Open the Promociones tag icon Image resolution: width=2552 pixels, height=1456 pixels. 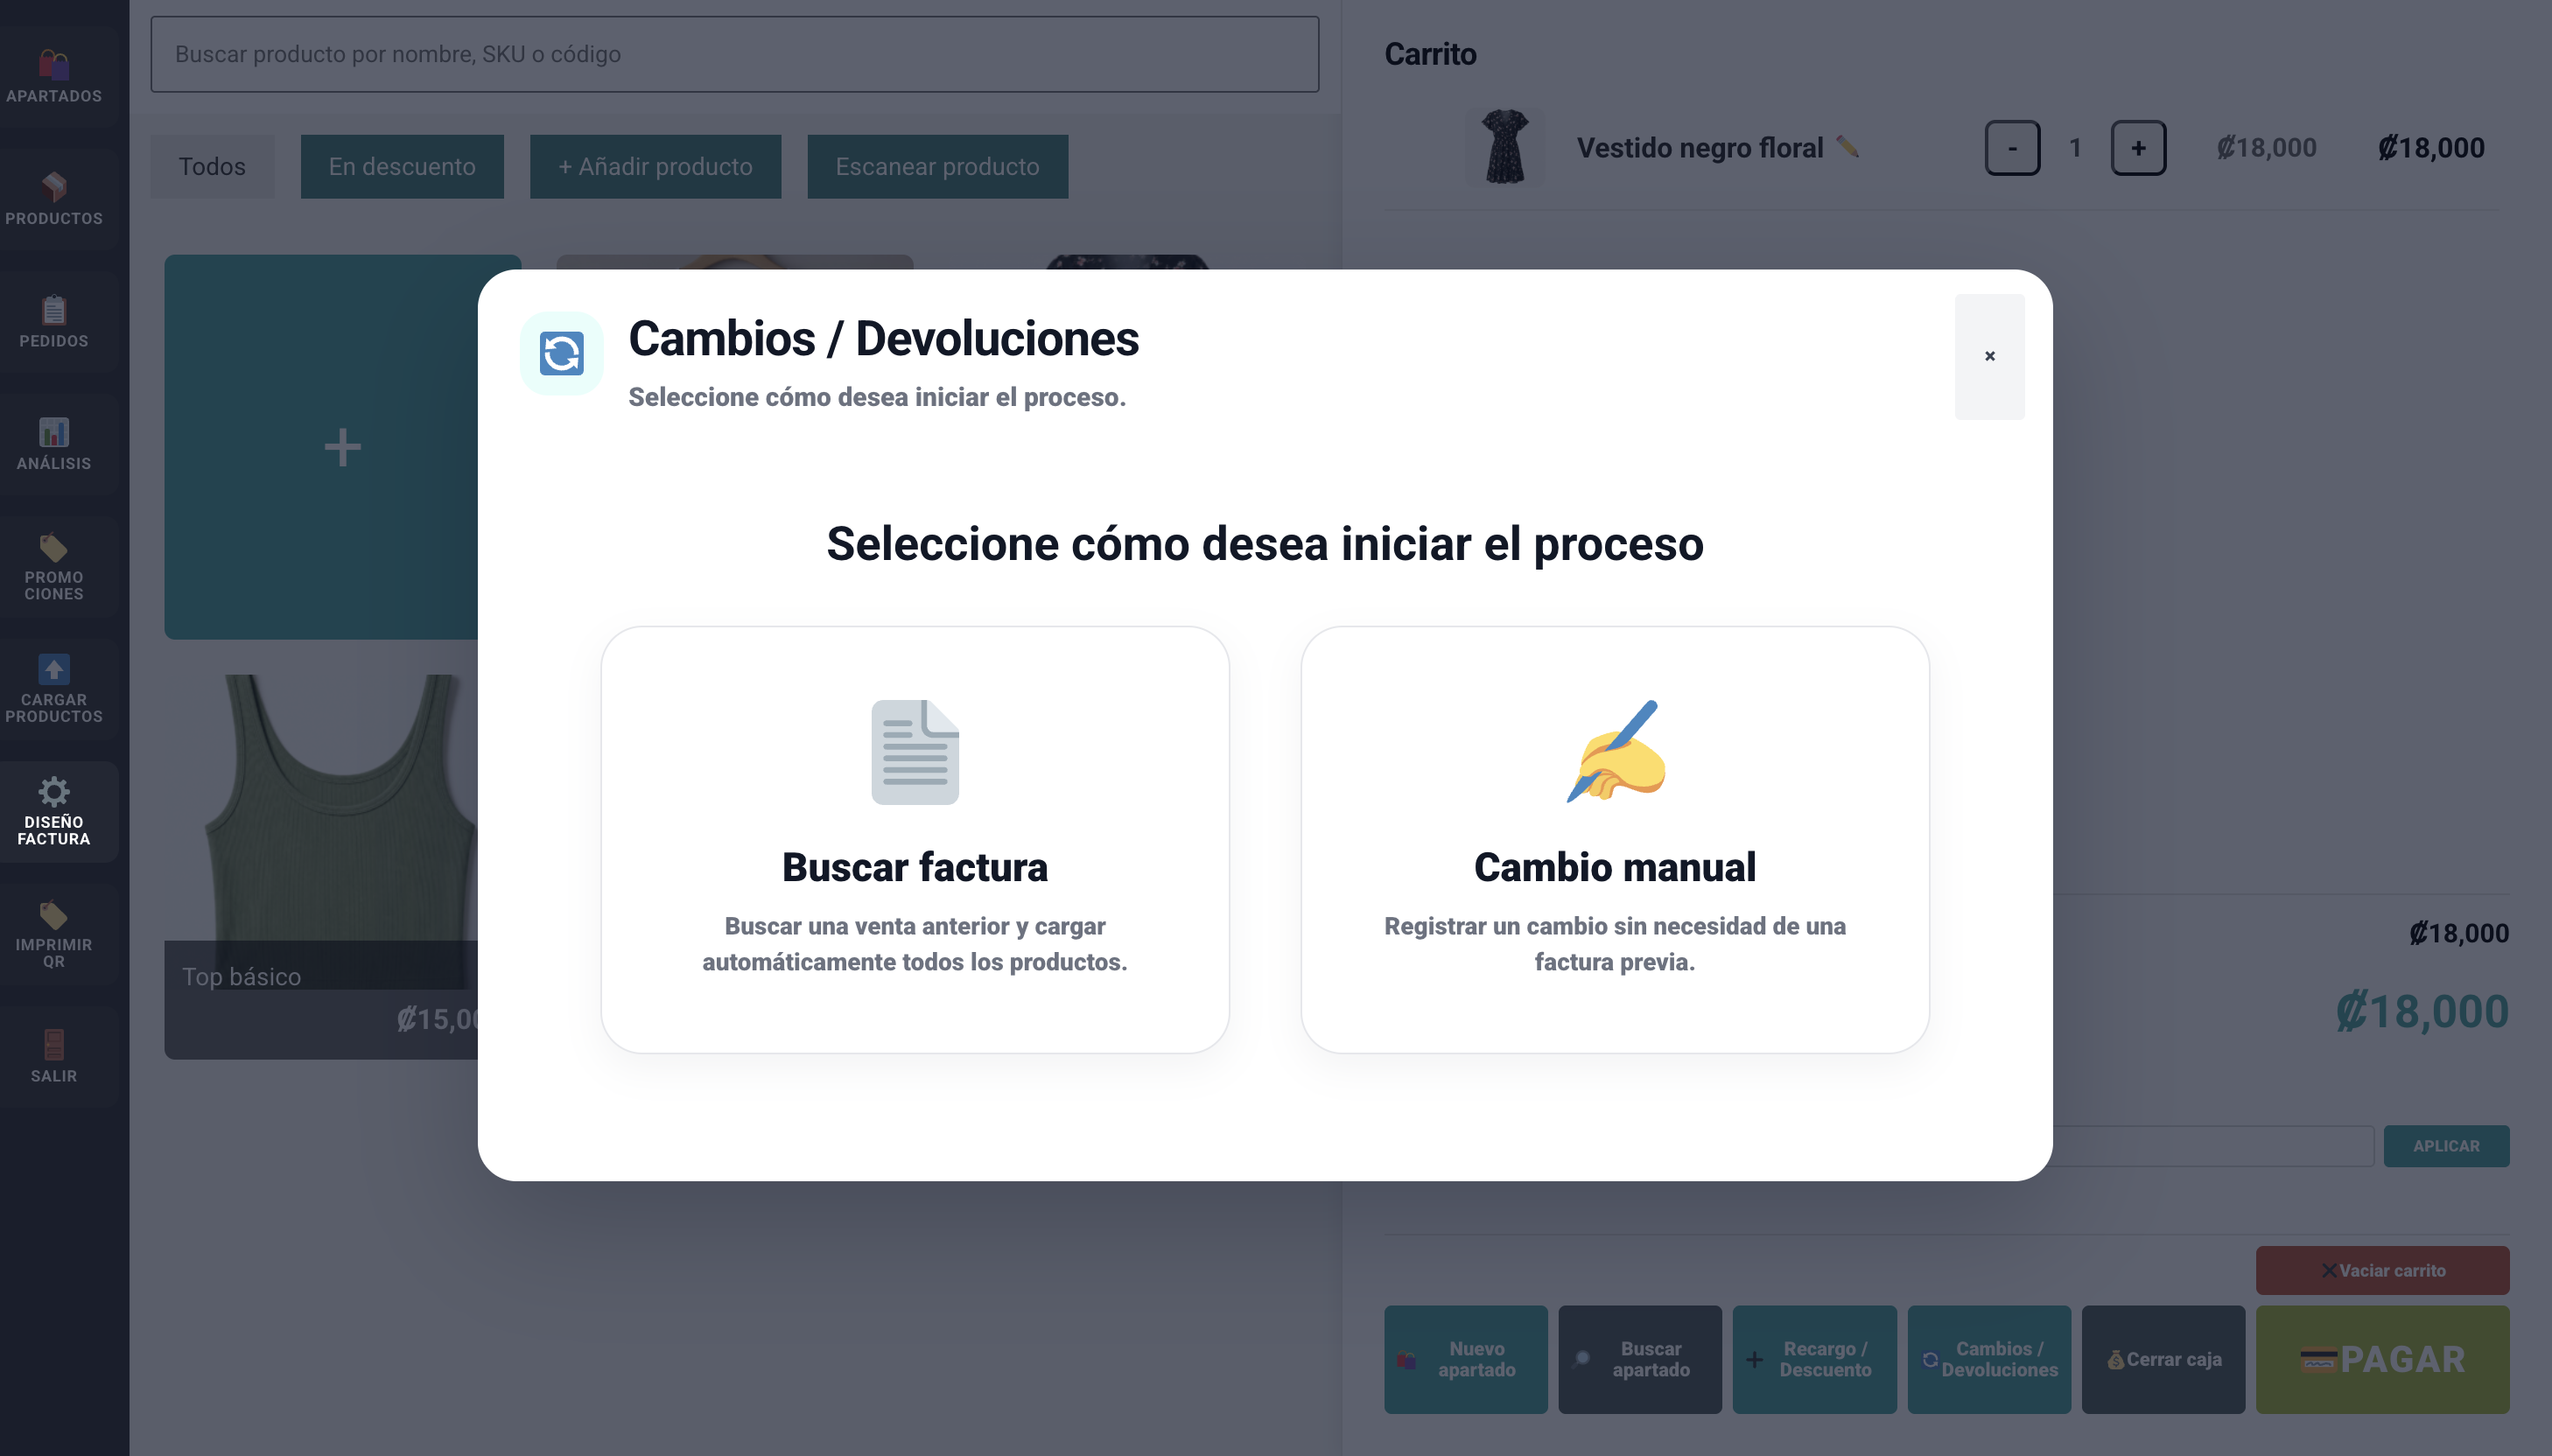coord(54,547)
